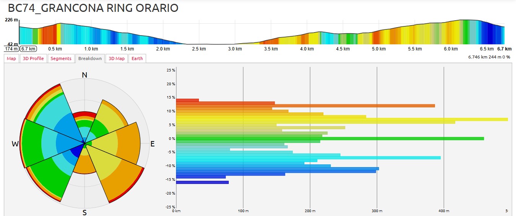Click the 300 m bar chart axis label

coord(377,211)
